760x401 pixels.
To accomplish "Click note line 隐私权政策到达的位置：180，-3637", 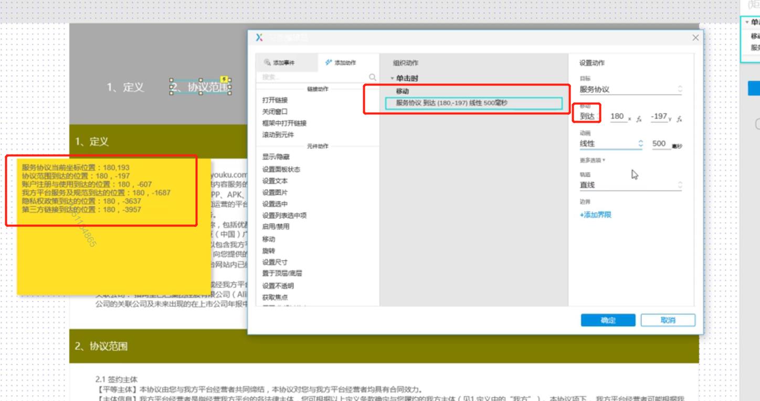I will point(81,201).
